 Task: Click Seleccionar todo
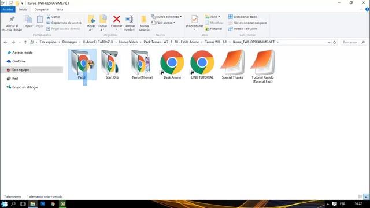point(243,17)
